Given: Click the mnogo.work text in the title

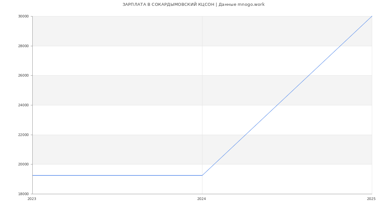Looking at the screenshot, I should pyautogui.click(x=251, y=5).
